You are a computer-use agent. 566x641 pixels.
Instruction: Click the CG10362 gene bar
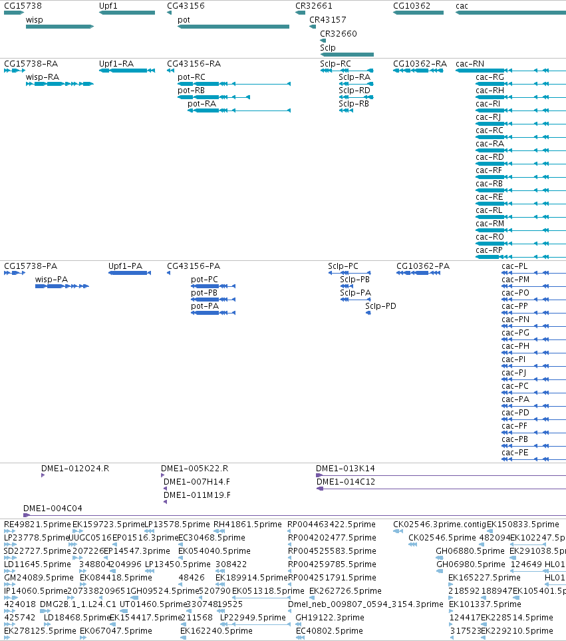point(418,13)
